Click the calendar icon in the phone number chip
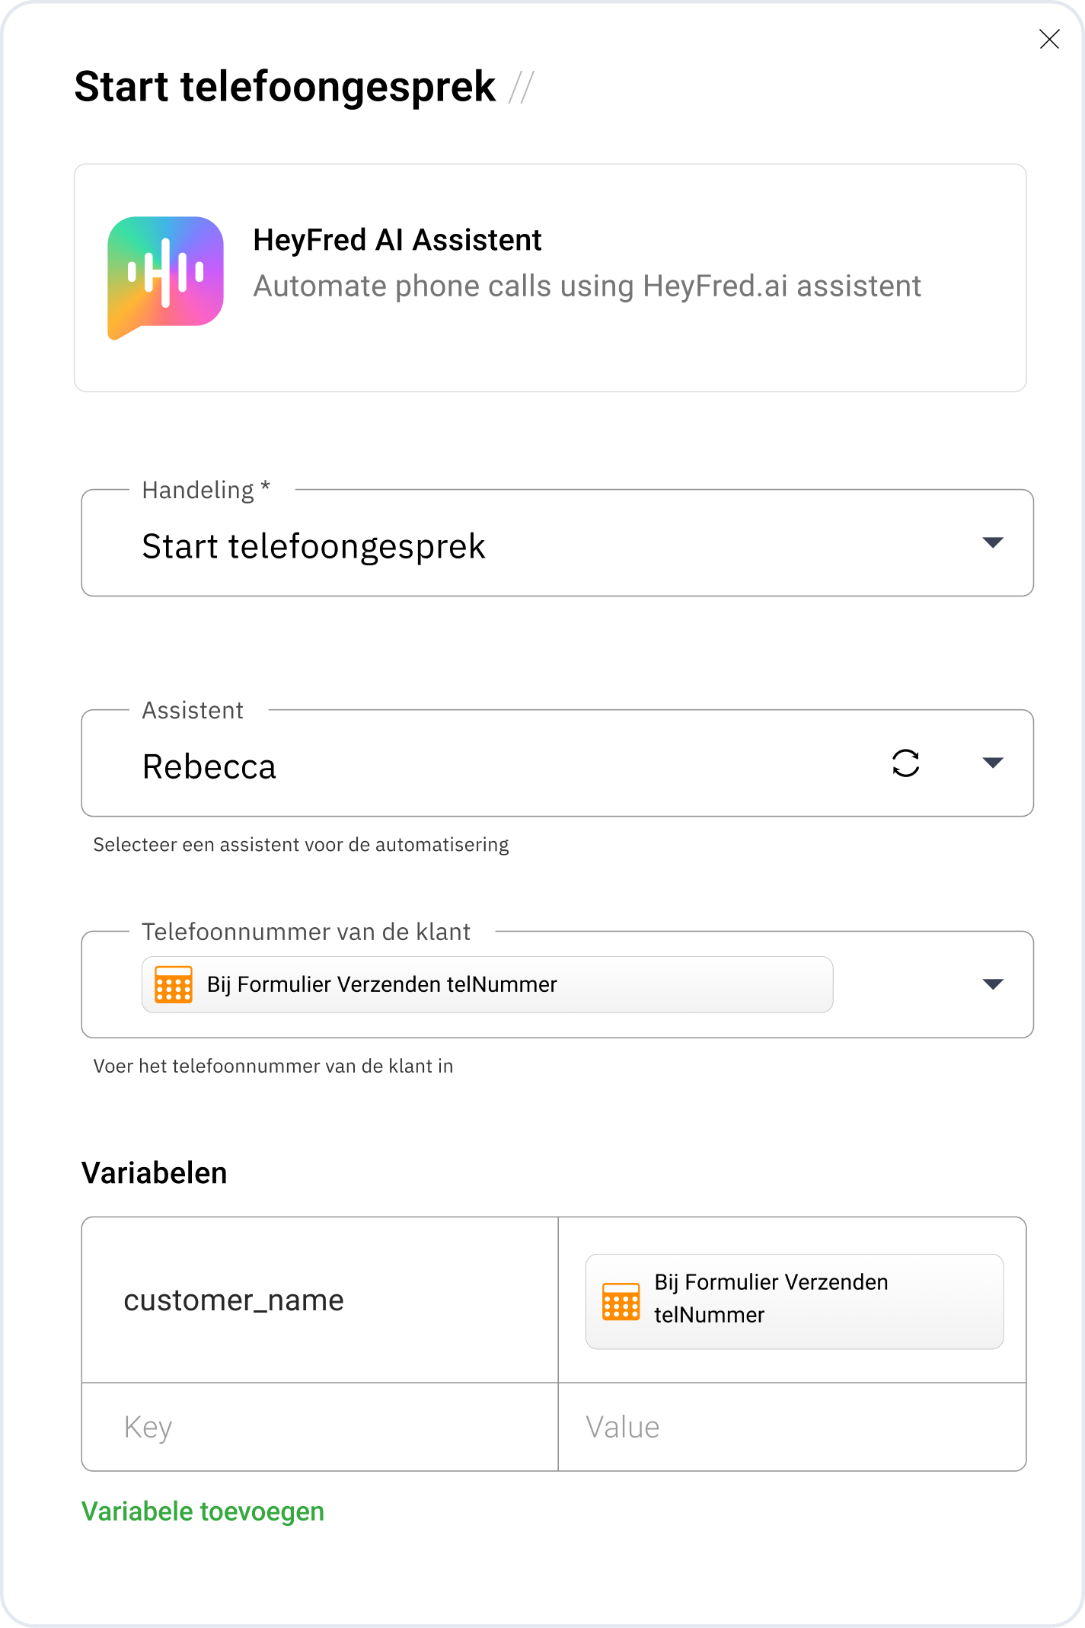The width and height of the screenshot is (1085, 1628). point(174,984)
